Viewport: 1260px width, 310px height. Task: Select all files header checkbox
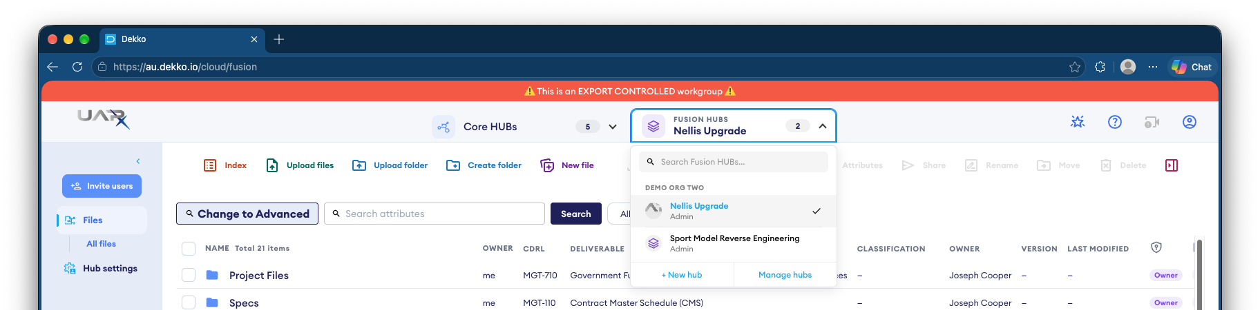[189, 249]
